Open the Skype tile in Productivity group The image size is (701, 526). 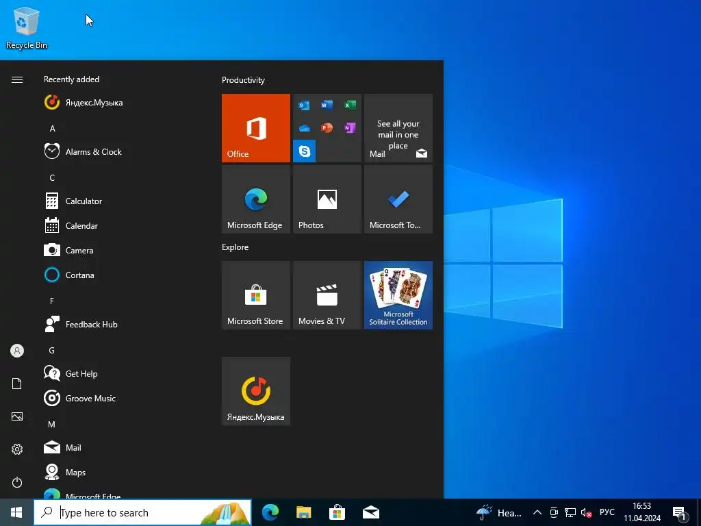305,151
